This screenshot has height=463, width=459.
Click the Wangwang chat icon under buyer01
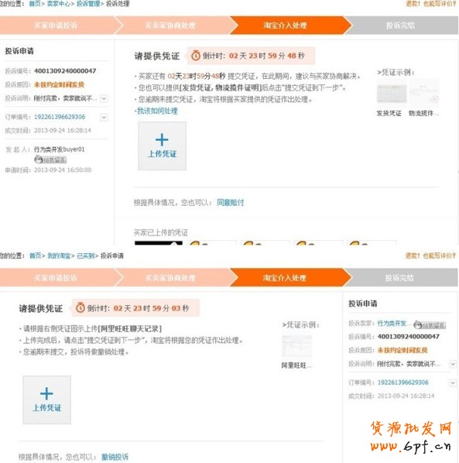point(50,159)
